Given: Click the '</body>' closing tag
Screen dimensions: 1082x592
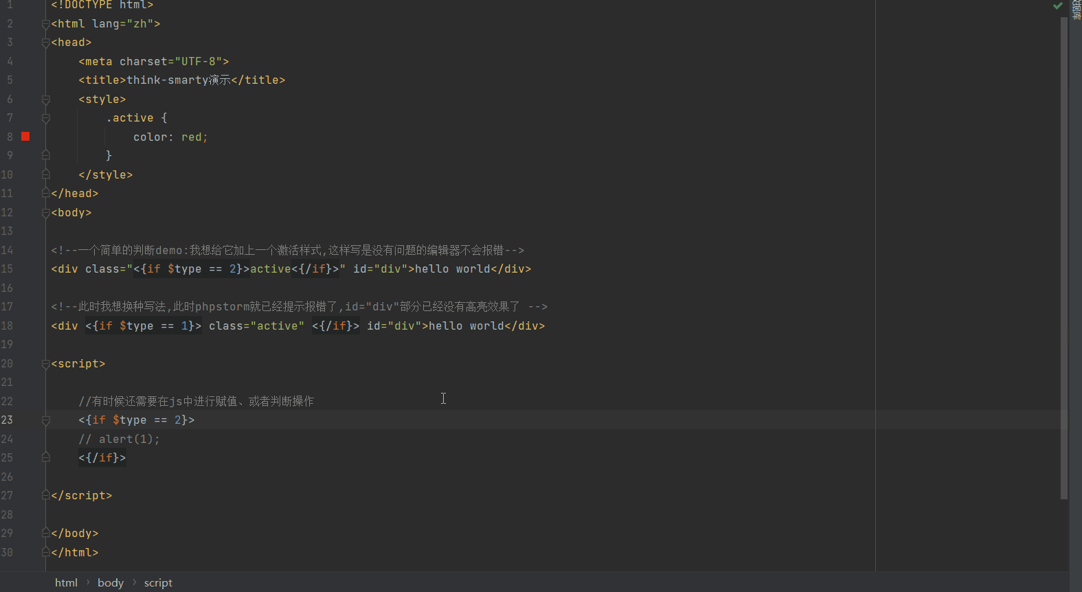Looking at the screenshot, I should tap(75, 533).
